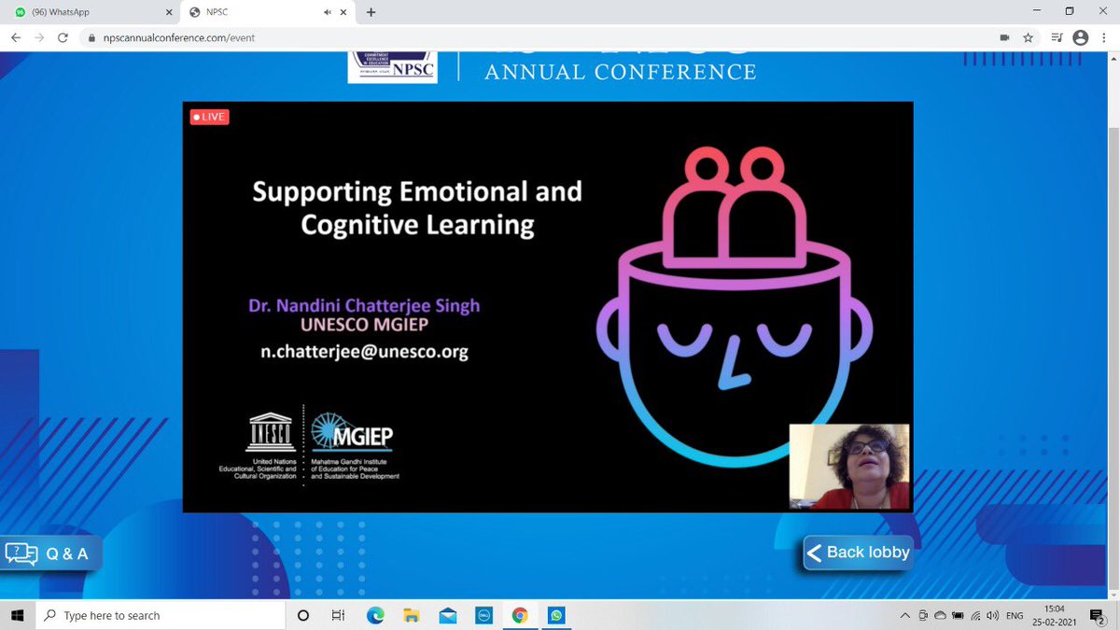1120x630 pixels.
Task: Launch Microsoft Edge from the taskbar
Action: pyautogui.click(x=374, y=616)
